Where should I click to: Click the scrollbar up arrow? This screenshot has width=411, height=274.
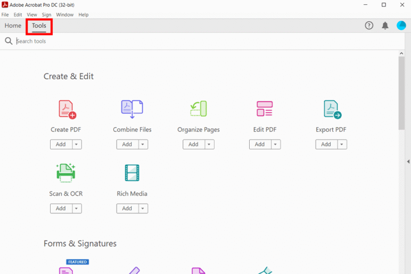coord(401,53)
